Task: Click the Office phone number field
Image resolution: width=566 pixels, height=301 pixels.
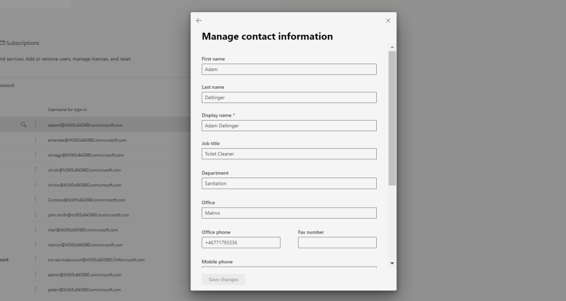Action: tap(241, 242)
